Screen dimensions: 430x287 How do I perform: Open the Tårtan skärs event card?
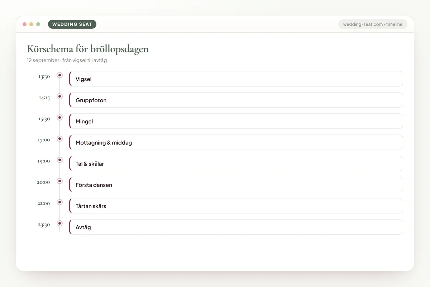[x=236, y=206]
